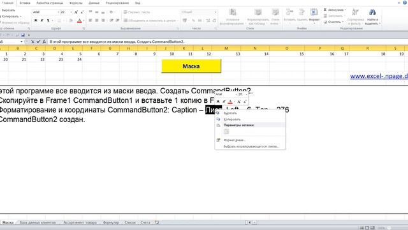Switch to the База данных клиентов sheet tab
Image resolution: width=408 pixels, height=230 pixels.
(x=38, y=222)
